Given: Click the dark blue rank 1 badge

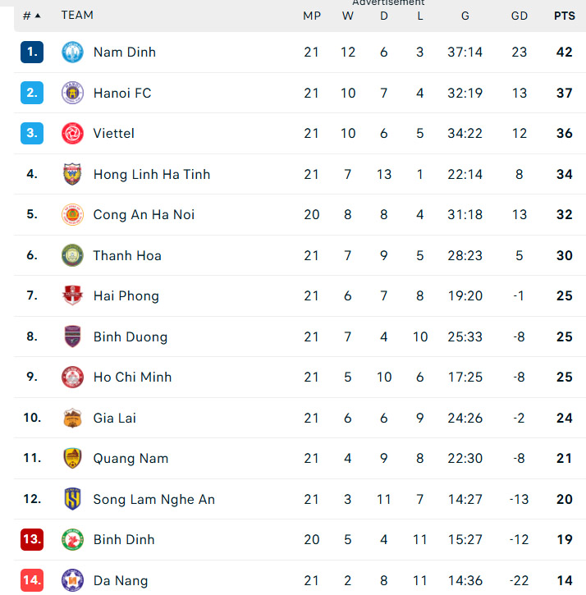Looking at the screenshot, I should [32, 53].
